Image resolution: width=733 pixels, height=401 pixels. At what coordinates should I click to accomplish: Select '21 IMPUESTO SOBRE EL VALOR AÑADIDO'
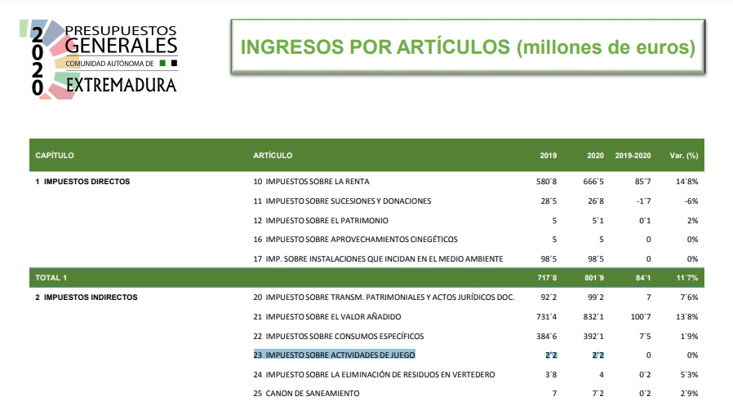pyautogui.click(x=327, y=317)
